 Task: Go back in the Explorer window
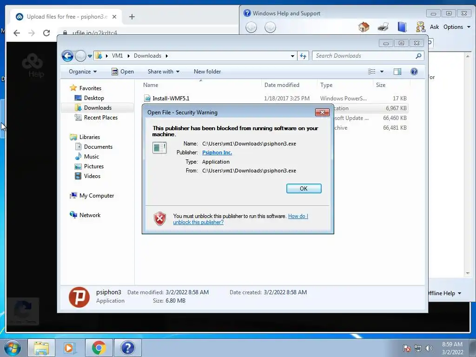click(67, 56)
